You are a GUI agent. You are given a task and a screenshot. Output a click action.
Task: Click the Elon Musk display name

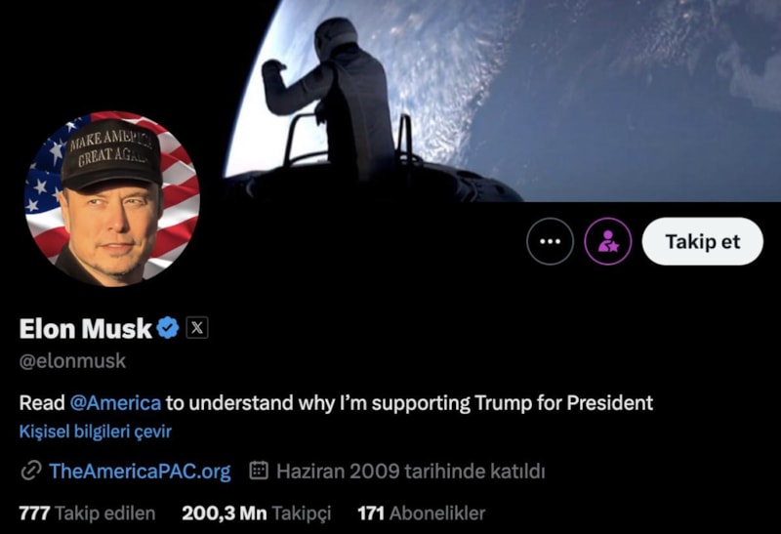click(85, 329)
